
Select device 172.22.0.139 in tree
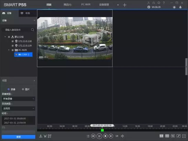tap(25, 46)
